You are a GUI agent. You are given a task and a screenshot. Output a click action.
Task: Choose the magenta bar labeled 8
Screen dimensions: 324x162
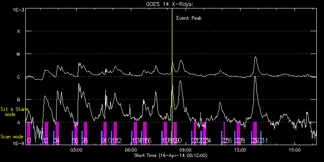tap(86, 133)
